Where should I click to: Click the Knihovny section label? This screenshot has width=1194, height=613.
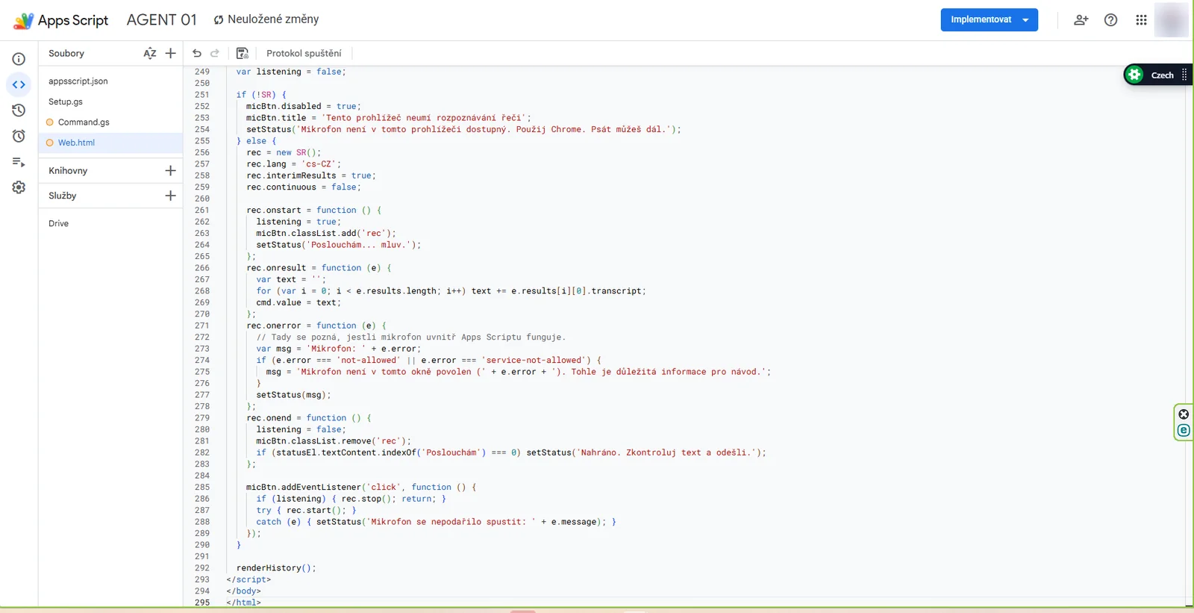click(x=68, y=170)
